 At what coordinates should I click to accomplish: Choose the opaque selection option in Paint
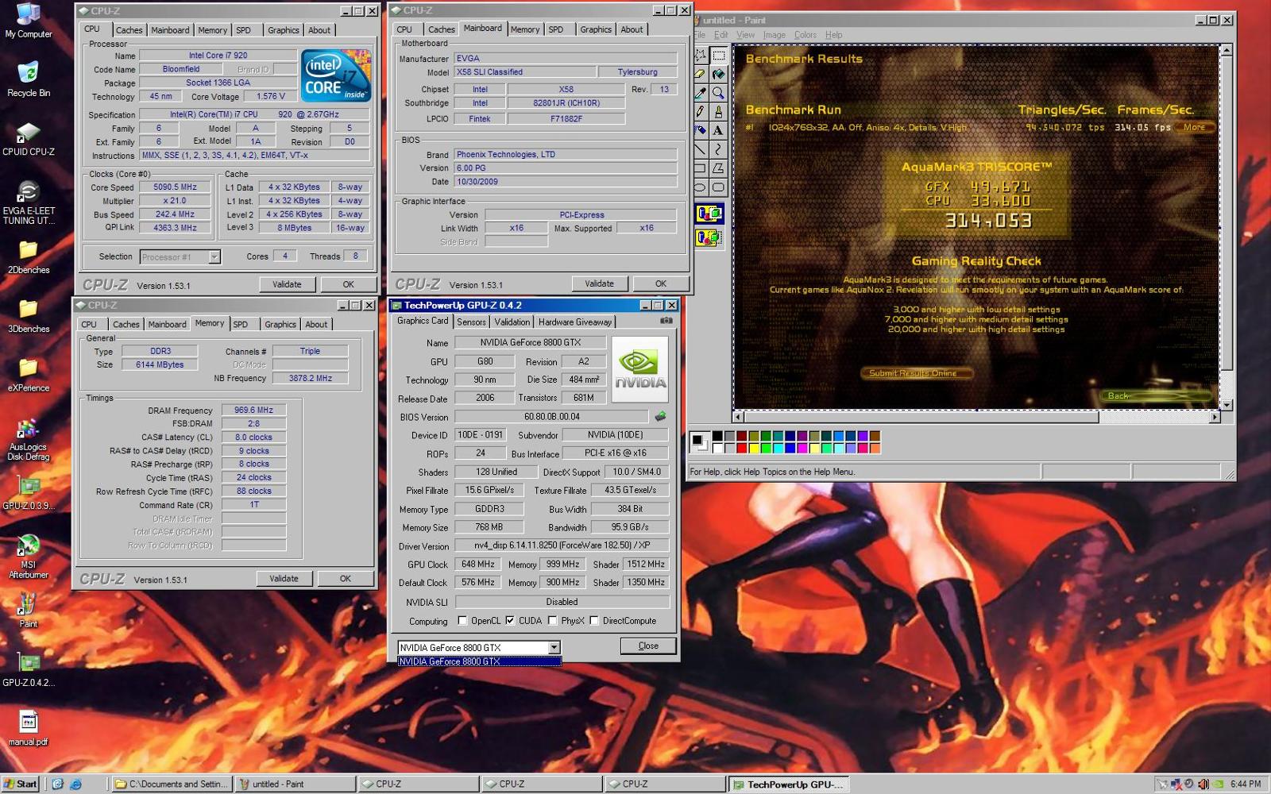tap(709, 214)
